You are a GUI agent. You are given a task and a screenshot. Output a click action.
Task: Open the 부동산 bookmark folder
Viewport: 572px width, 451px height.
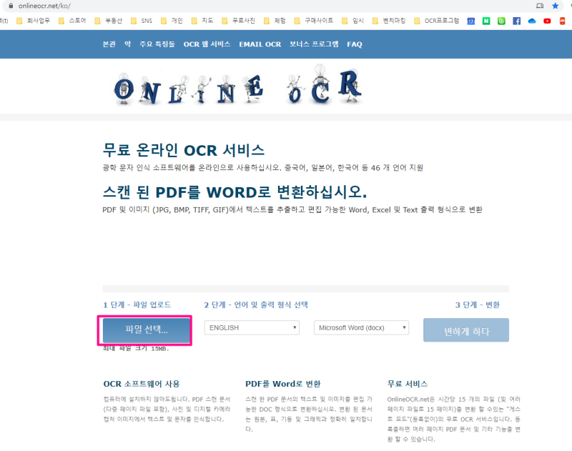(109, 21)
